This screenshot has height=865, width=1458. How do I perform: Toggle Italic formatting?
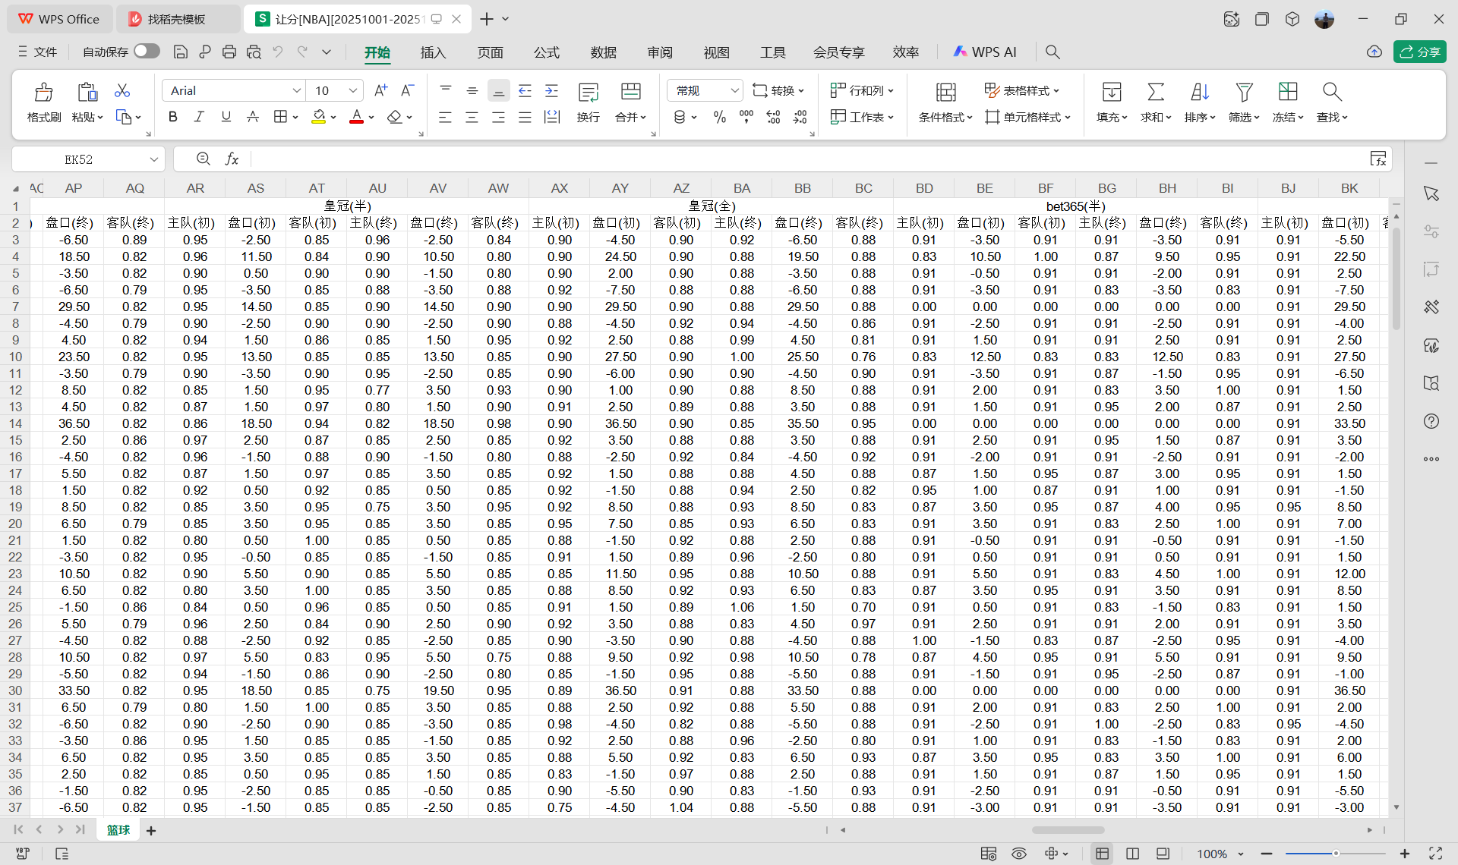coord(199,117)
